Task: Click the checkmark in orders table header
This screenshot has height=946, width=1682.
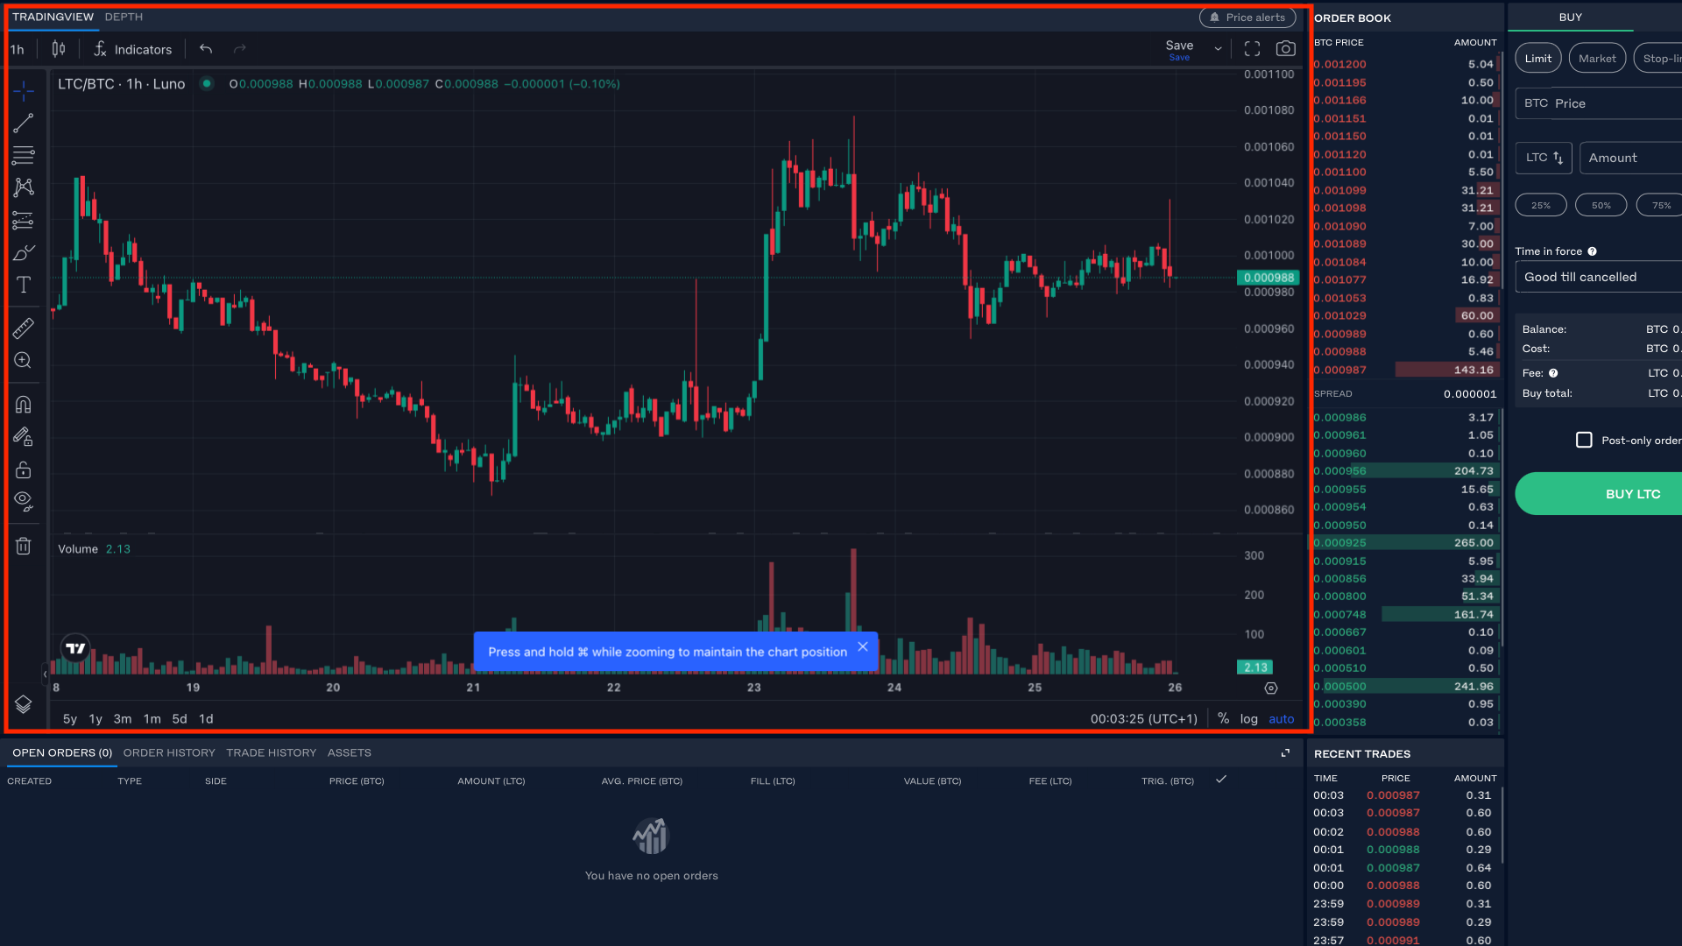Action: 1220,780
